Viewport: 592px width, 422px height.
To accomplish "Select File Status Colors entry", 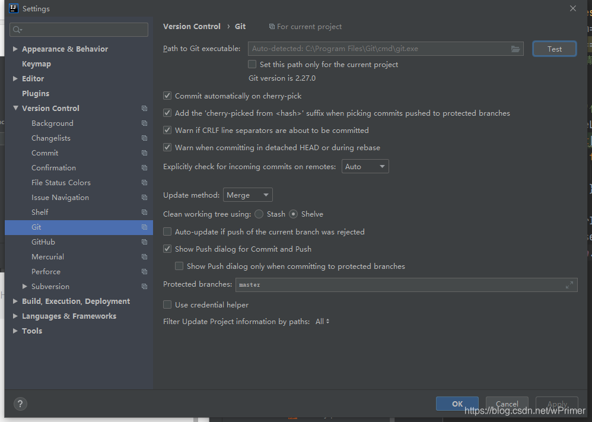I will [61, 182].
